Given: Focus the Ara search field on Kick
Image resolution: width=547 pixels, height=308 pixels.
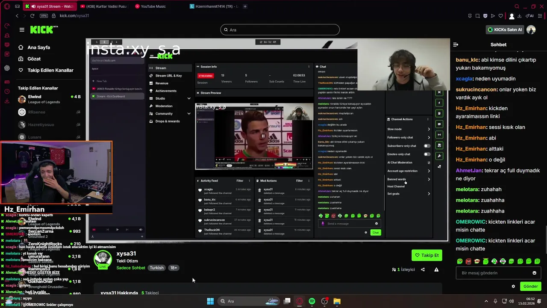Looking at the screenshot, I should click(280, 30).
